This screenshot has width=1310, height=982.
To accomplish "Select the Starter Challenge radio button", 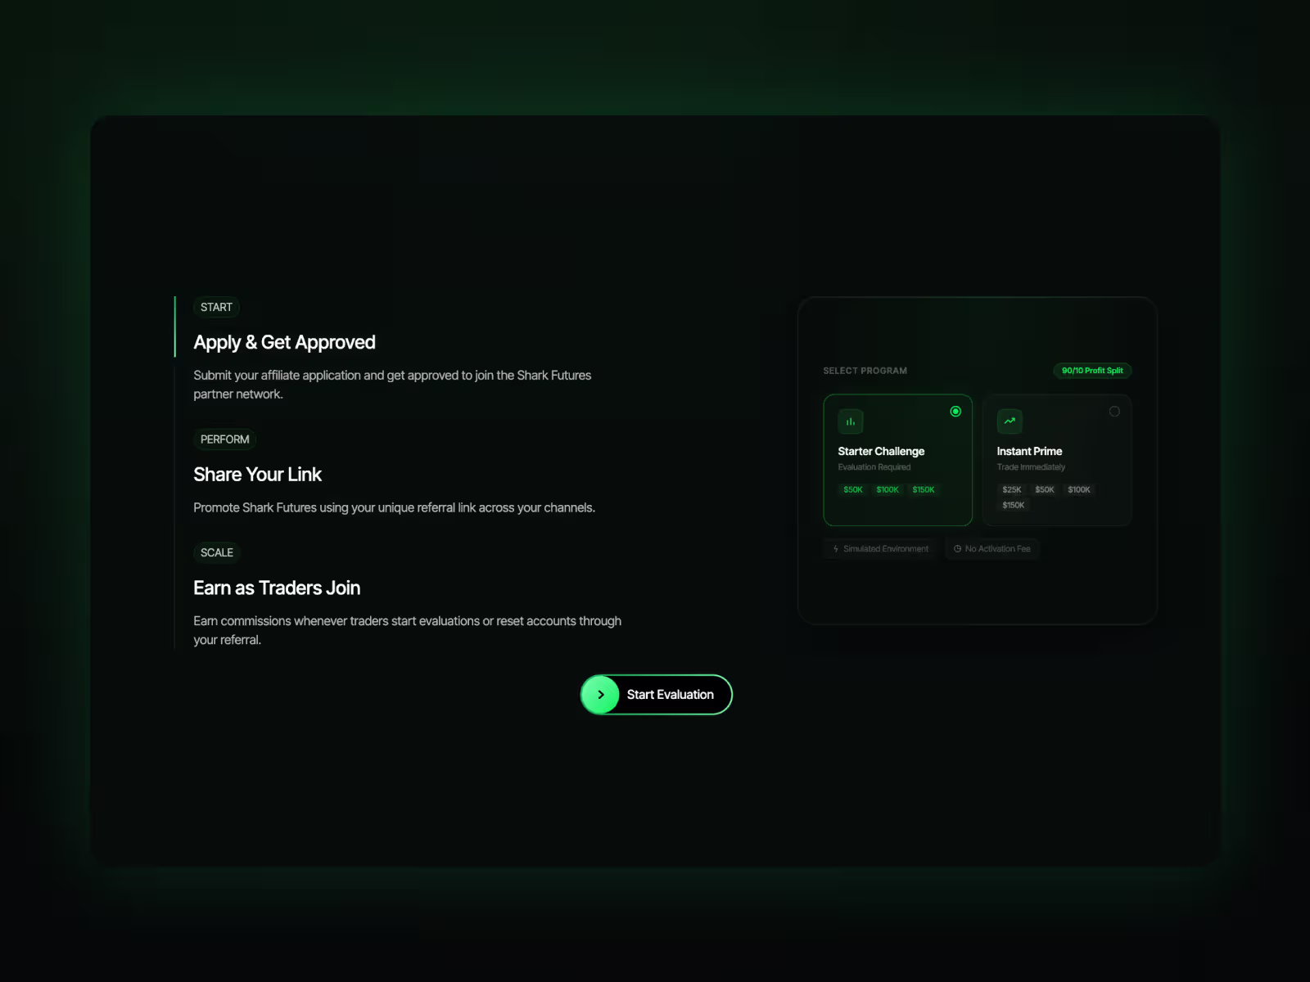I will pos(955,412).
